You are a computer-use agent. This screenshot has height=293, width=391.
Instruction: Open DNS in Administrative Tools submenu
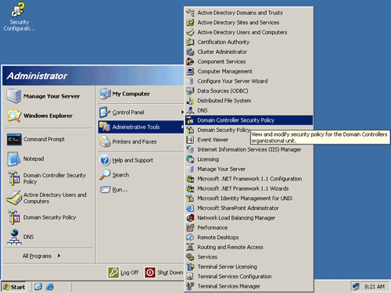pyautogui.click(x=249, y=110)
